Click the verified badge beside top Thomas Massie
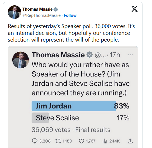Screen dimensions: 152x148 coord(56,9)
